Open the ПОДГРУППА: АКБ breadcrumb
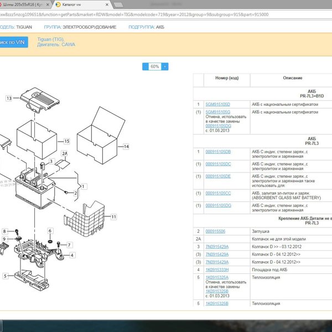Viewport: 332px width, 332px height. [x=146, y=27]
